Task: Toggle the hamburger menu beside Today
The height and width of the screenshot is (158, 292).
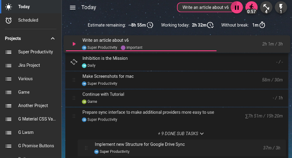Action: click(73, 8)
